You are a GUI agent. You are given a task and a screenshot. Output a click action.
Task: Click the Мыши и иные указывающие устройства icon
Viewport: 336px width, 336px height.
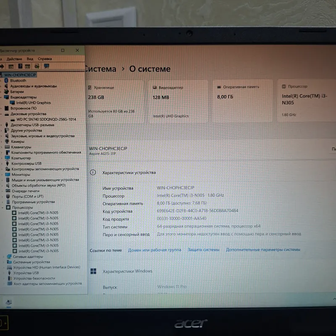point(8,180)
